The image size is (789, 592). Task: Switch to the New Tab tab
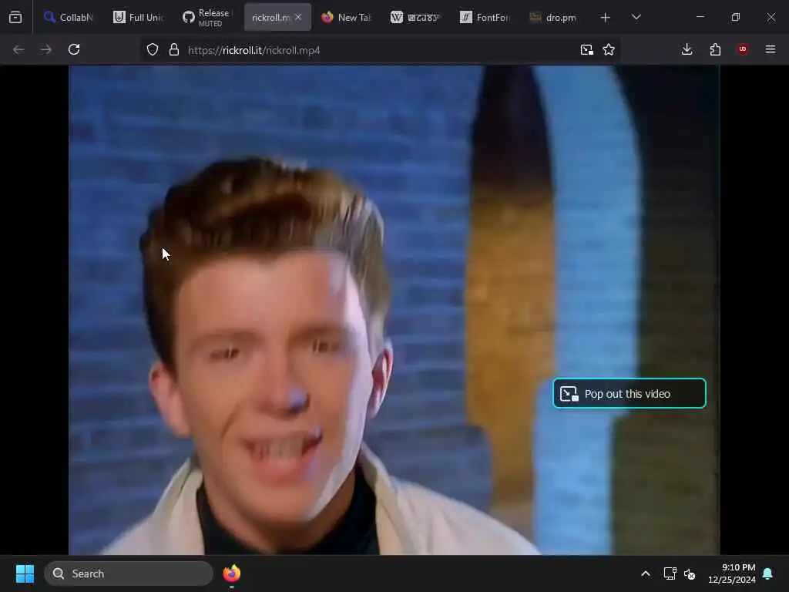tap(346, 18)
